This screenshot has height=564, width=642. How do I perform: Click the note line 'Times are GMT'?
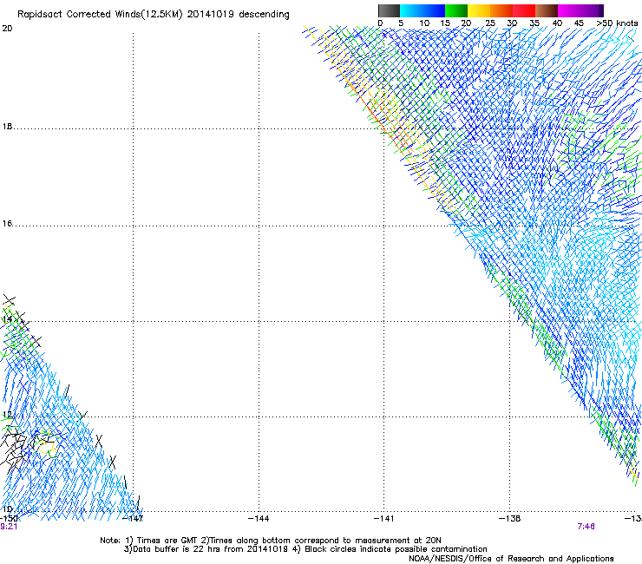167,541
